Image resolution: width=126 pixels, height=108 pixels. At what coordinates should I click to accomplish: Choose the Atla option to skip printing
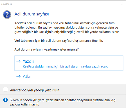click(x=23, y=76)
